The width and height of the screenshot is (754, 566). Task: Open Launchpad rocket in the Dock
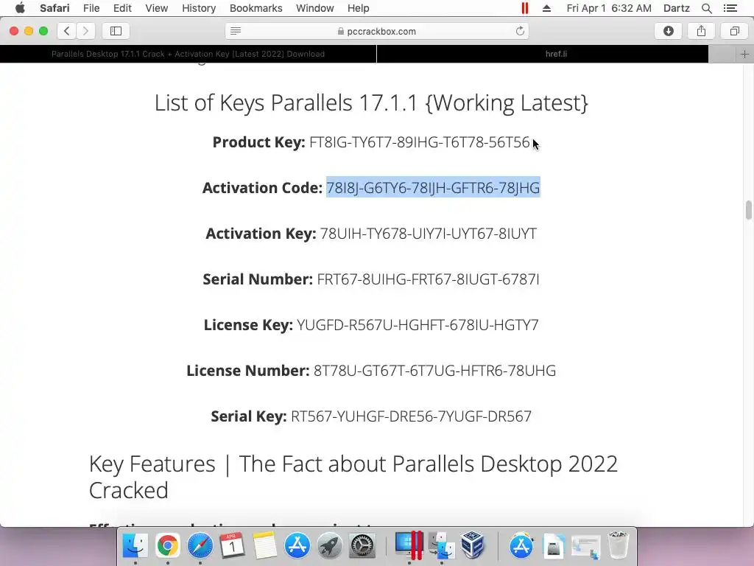tap(329, 545)
